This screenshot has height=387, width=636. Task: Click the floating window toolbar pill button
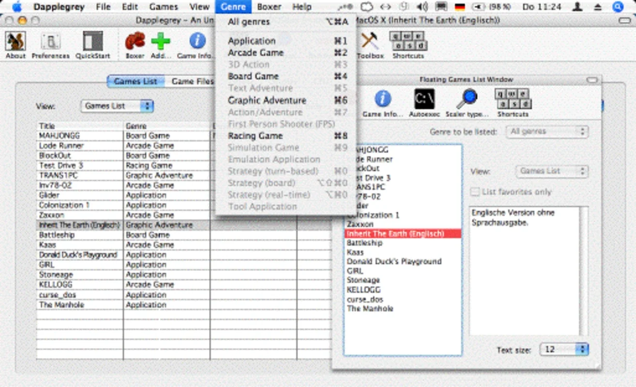592,79
